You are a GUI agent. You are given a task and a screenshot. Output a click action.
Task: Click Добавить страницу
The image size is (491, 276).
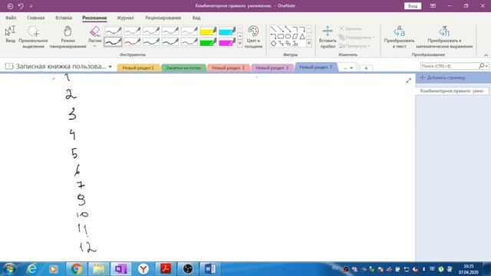443,77
